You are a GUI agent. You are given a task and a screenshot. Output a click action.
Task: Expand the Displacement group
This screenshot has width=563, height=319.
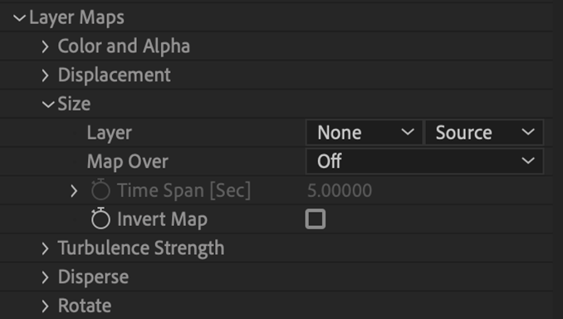[45, 76]
